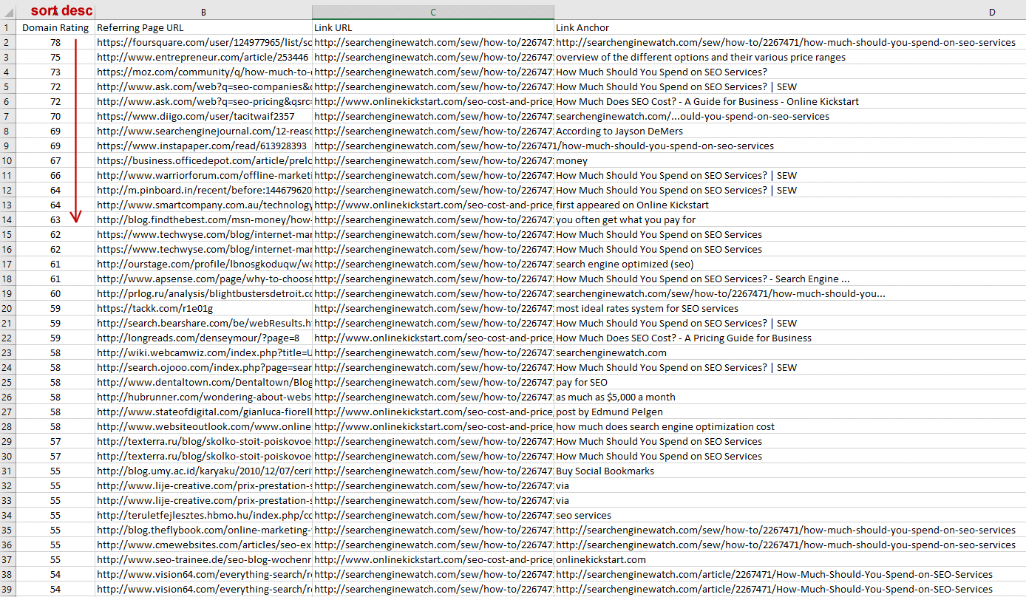This screenshot has height=597, width=1026.
Task: Click the select-all corner triangle
Action: [7, 13]
